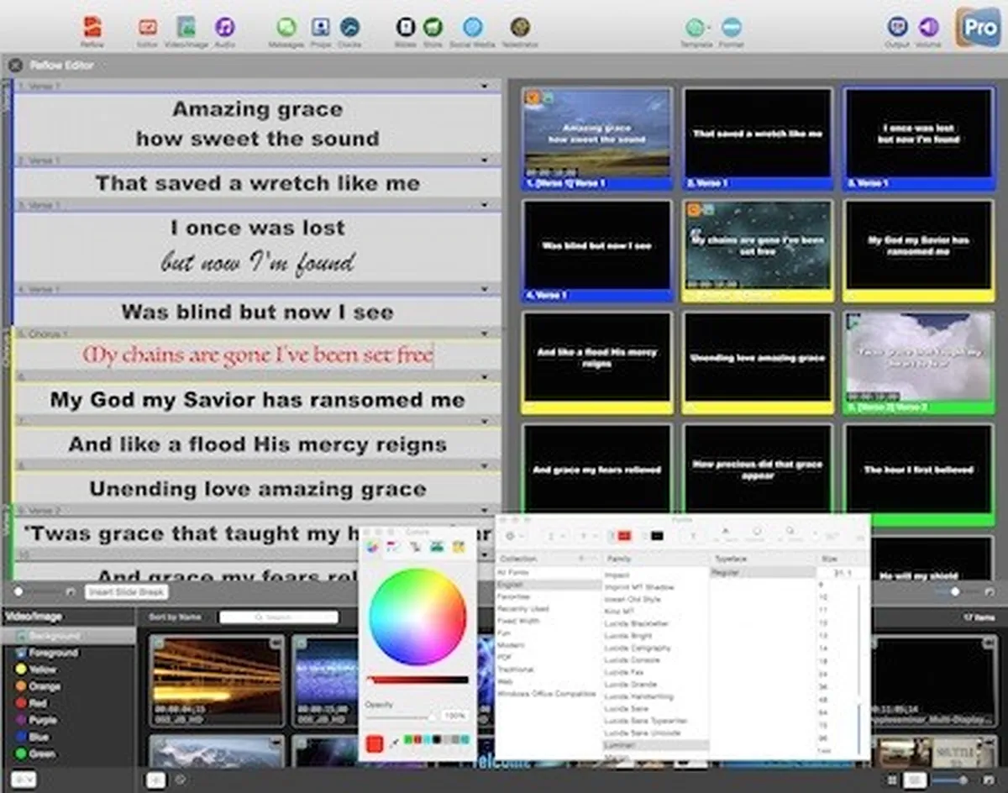Open the Bibles toolbar icon

tap(406, 28)
